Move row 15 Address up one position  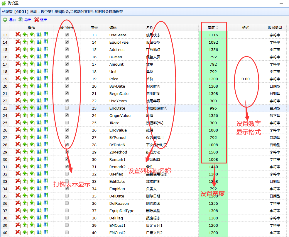25,49
